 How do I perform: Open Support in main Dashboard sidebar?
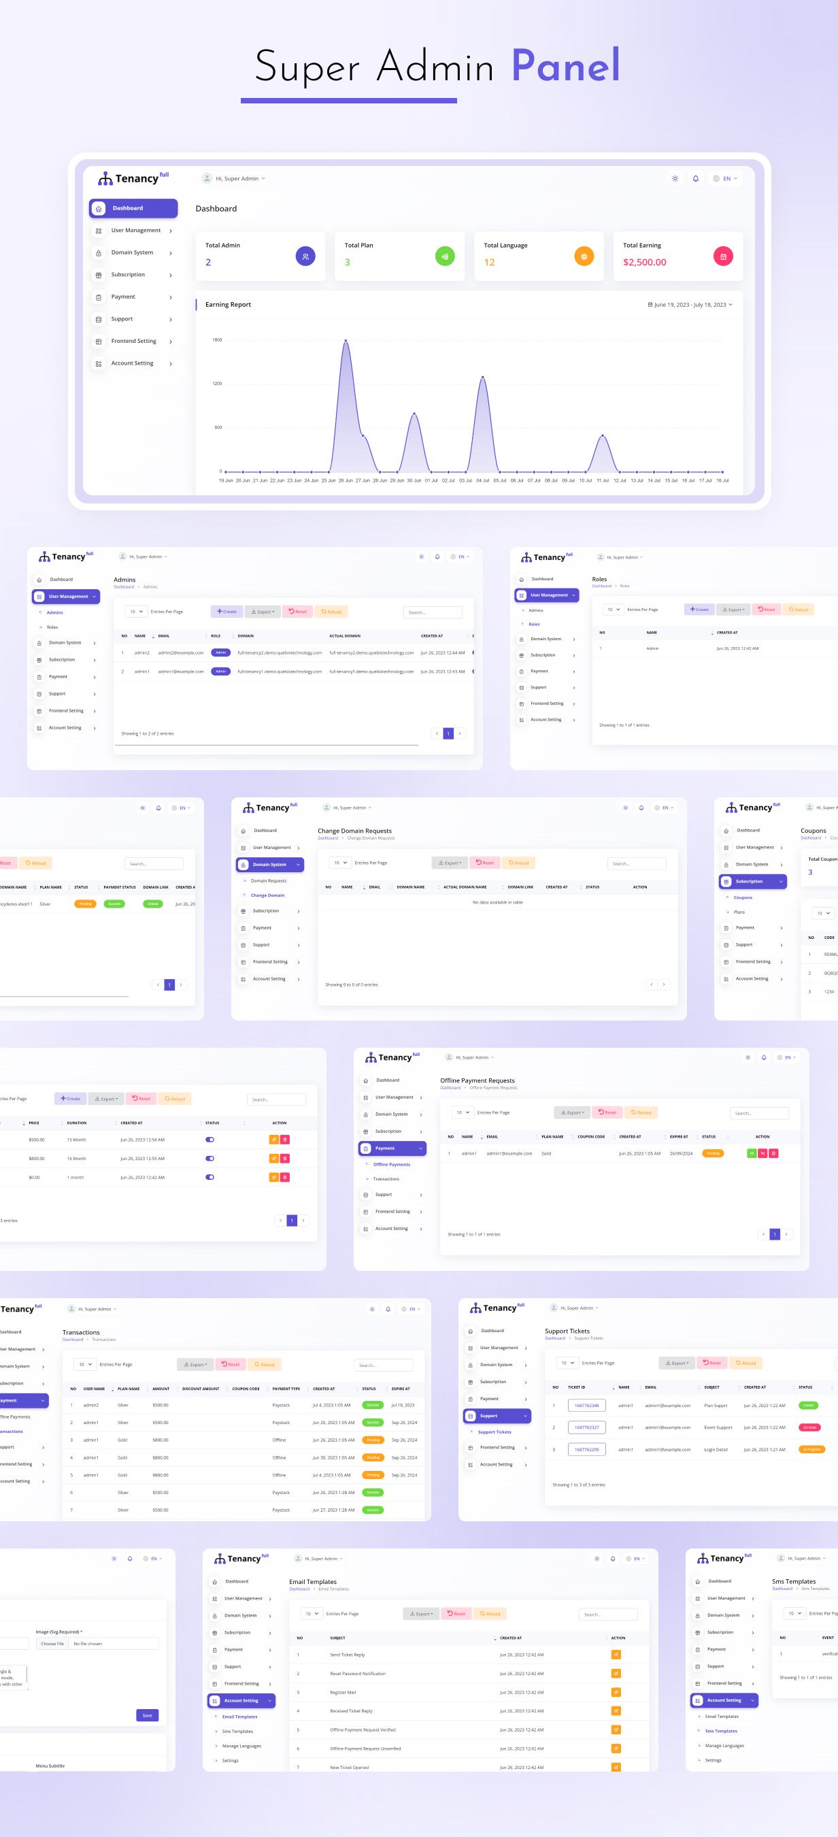(x=133, y=319)
